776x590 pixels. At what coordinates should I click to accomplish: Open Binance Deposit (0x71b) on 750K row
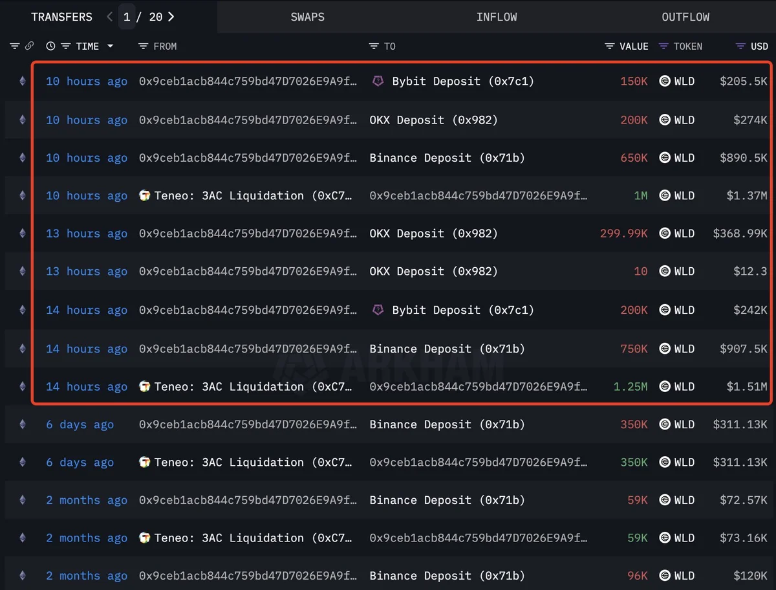pyautogui.click(x=447, y=349)
